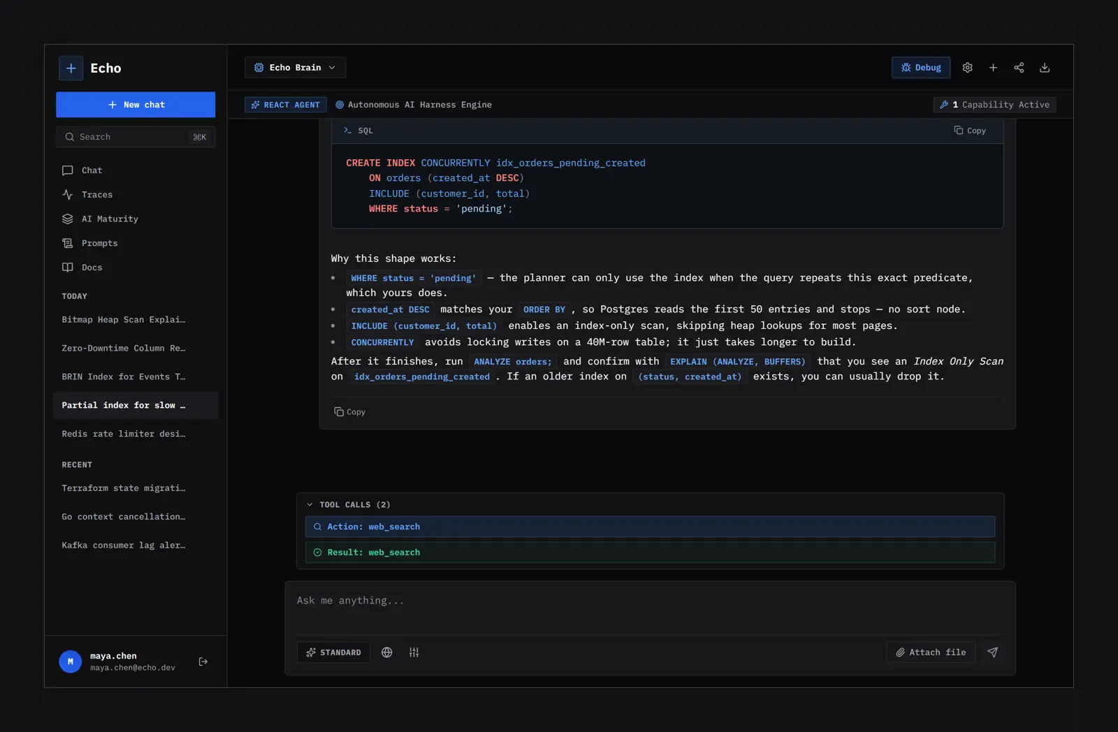Click the plus icon in top toolbar

click(x=993, y=68)
